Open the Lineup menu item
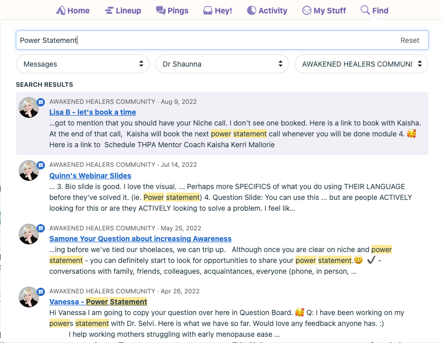The height and width of the screenshot is (343, 442). [x=128, y=11]
